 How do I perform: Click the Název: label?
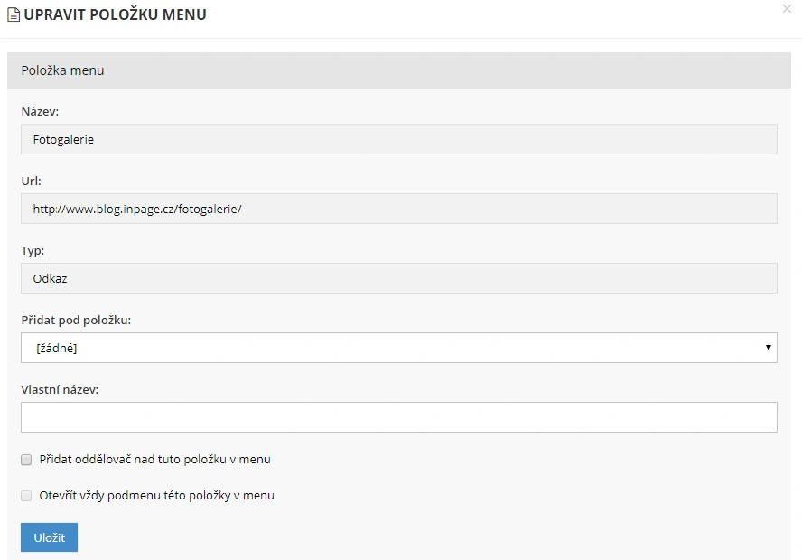coord(40,112)
